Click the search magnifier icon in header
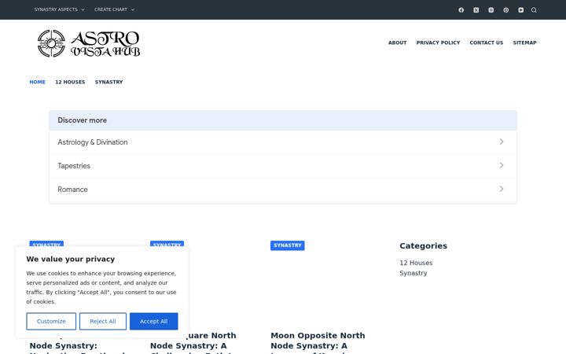This screenshot has height=354, width=566. coord(534,9)
